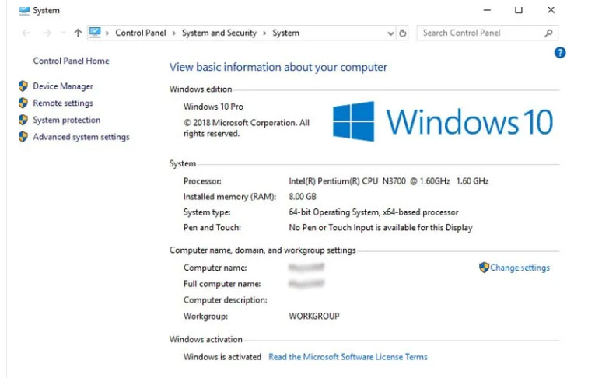The width and height of the screenshot is (609, 378).
Task: Close the System window
Action: [x=551, y=10]
